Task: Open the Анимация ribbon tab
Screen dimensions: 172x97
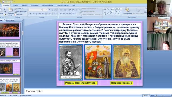Action: click(x=35, y=5)
